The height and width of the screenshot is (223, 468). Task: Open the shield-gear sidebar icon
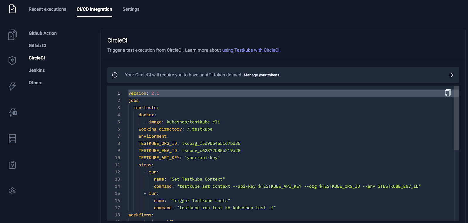pos(12,60)
